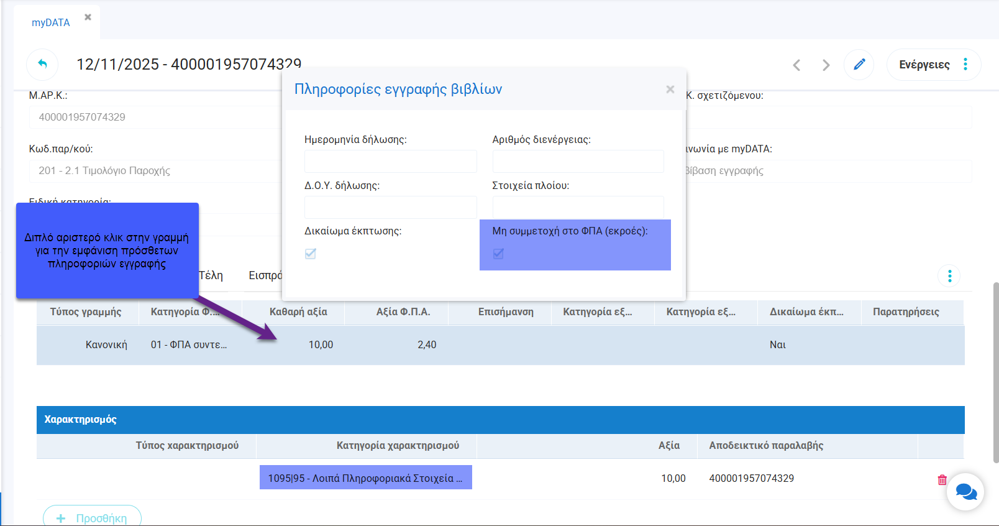Open the 1095|95 characterization category dropdown
The image size is (999, 526).
tap(365, 478)
